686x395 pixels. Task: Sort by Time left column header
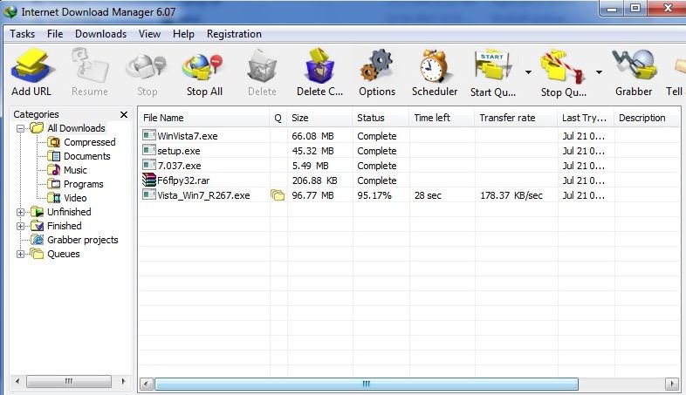coord(442,118)
